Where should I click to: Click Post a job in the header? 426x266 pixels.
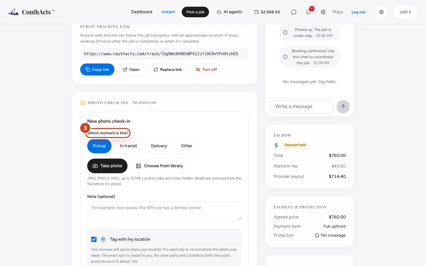195,12
